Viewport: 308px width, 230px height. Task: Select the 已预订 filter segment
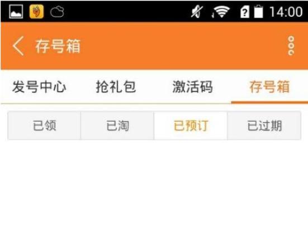point(191,126)
